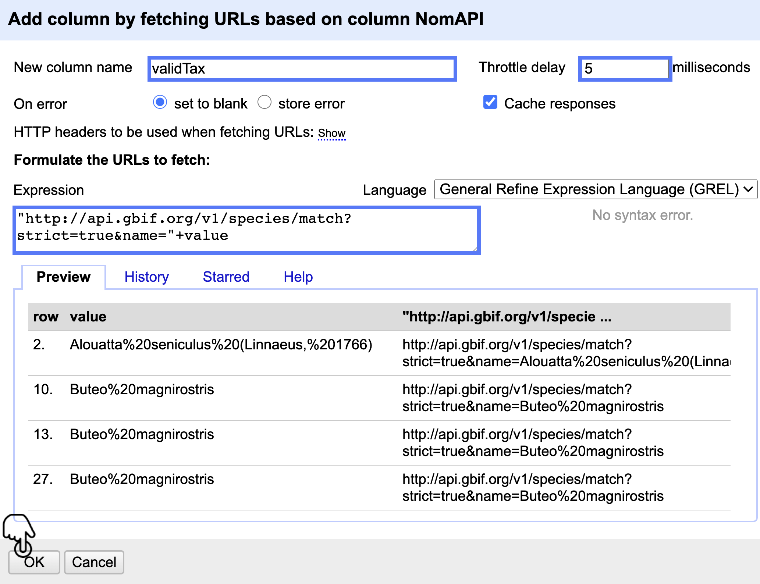Screen dimensions: 760x584
Task: Switch to the Starred tab
Action: pos(226,277)
